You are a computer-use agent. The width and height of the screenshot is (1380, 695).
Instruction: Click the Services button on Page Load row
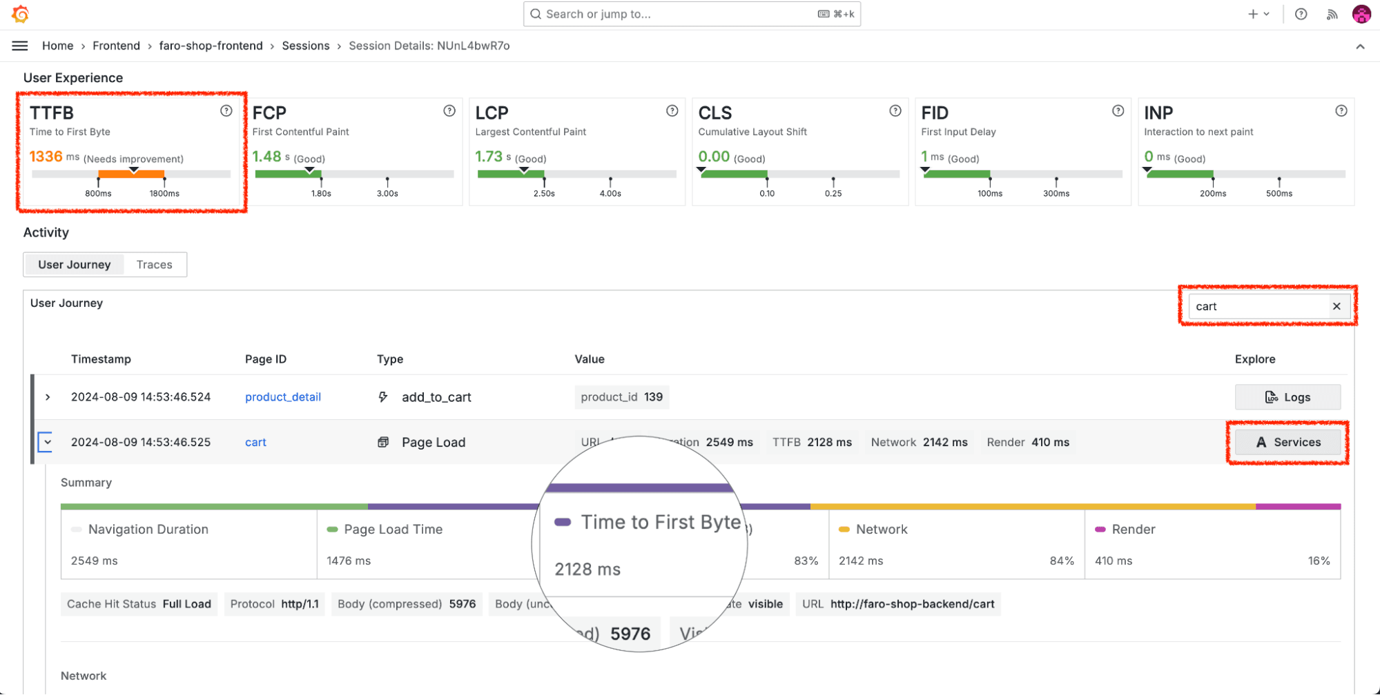coord(1287,442)
